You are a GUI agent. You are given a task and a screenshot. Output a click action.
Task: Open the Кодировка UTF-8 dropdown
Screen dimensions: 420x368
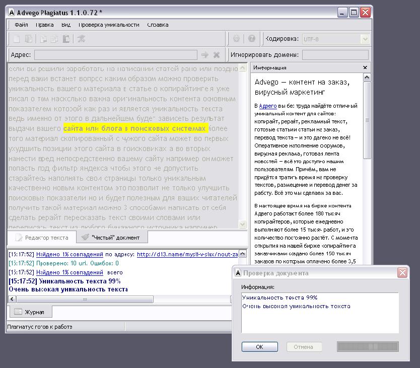(365, 39)
